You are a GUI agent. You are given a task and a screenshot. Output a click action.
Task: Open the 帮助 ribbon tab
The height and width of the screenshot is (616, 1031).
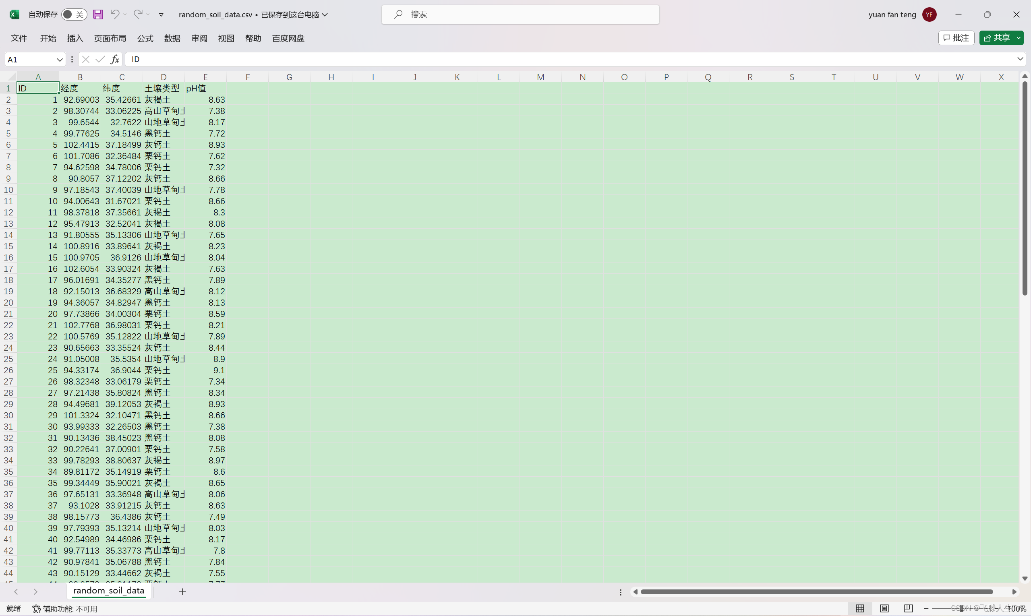[x=253, y=38]
